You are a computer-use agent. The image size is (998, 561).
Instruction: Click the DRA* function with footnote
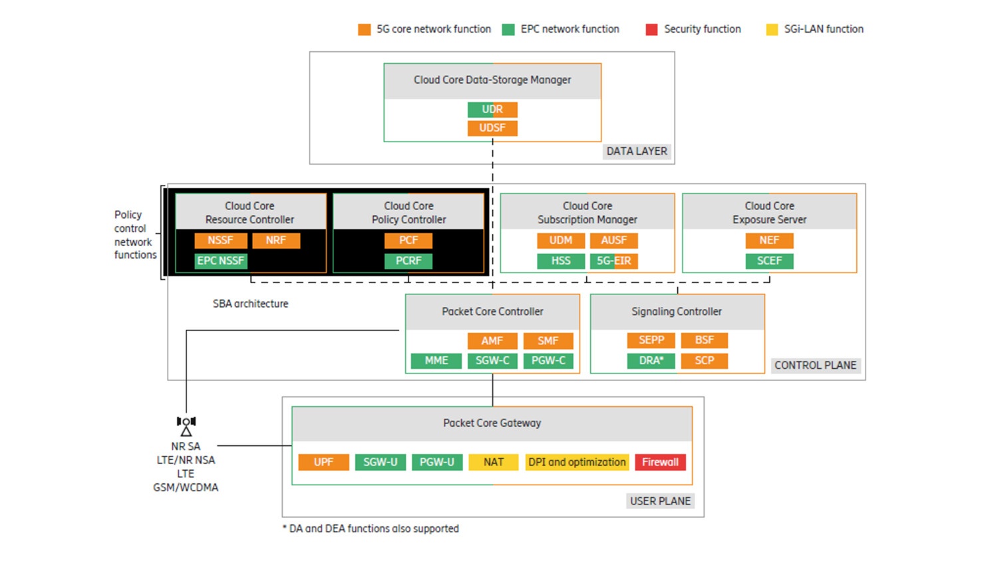tap(651, 361)
